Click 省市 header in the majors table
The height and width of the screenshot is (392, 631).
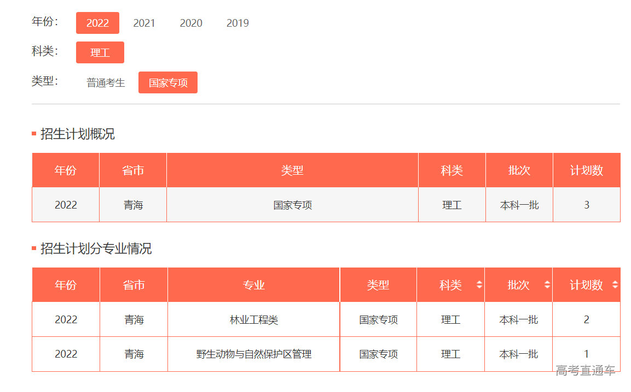point(134,285)
